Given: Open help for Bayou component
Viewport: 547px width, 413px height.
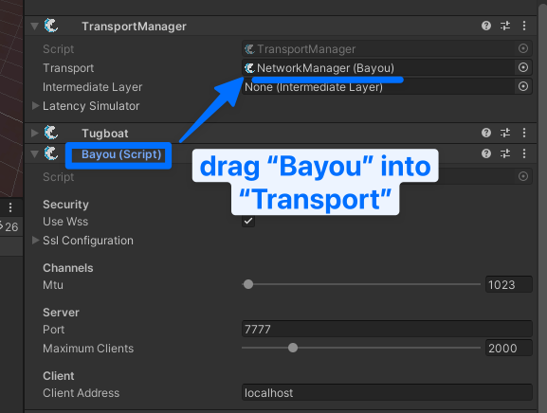Looking at the screenshot, I should point(486,153).
